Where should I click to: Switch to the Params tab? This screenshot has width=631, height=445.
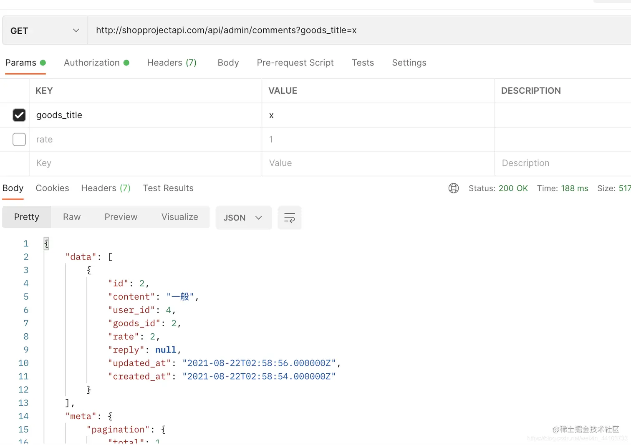(x=25, y=63)
